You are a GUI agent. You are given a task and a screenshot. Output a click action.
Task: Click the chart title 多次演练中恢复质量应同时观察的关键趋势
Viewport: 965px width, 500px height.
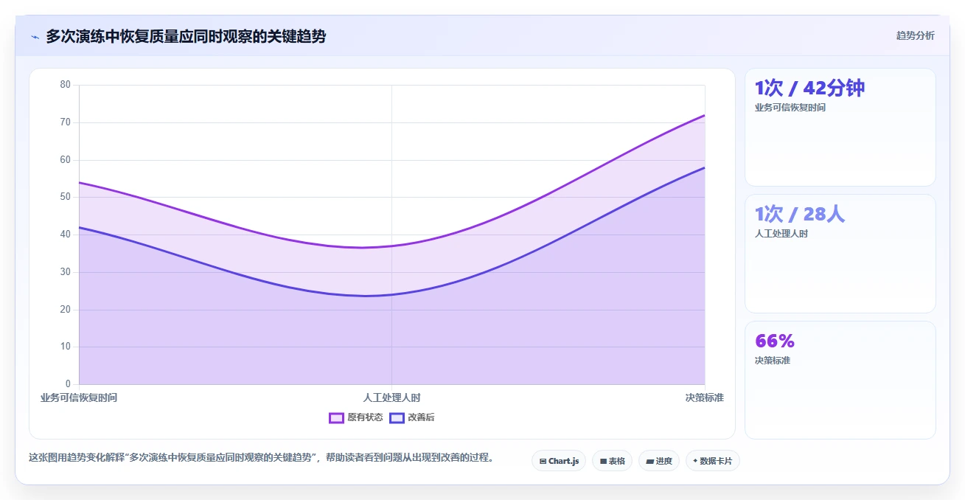pyautogui.click(x=186, y=36)
